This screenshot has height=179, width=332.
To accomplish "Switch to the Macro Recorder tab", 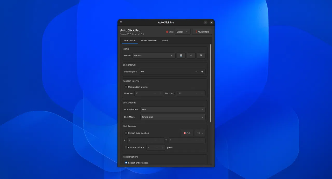I will [149, 41].
